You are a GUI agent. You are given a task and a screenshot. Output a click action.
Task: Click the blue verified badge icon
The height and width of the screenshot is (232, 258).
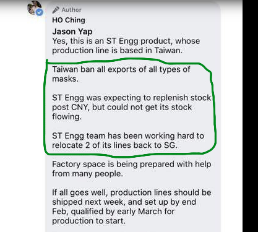[40, 12]
